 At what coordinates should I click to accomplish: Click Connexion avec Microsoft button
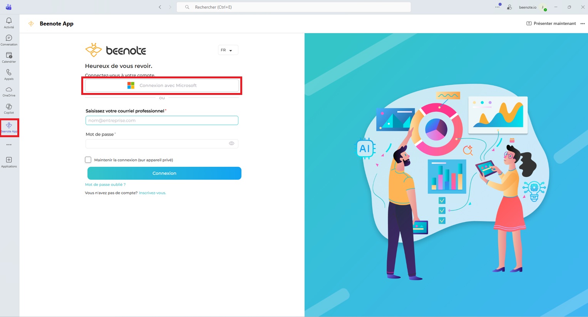tap(162, 85)
